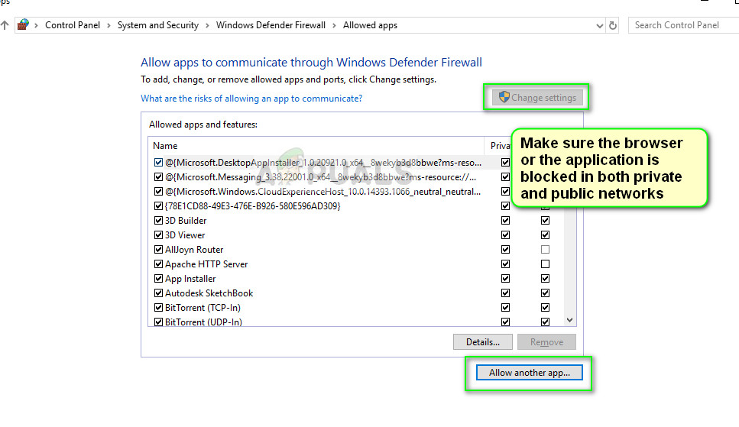Uncheck 3D Viewer name checkbox
739x427 pixels.
coord(158,235)
